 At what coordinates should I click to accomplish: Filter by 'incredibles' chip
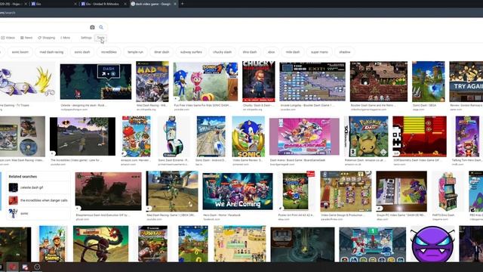[x=109, y=52]
